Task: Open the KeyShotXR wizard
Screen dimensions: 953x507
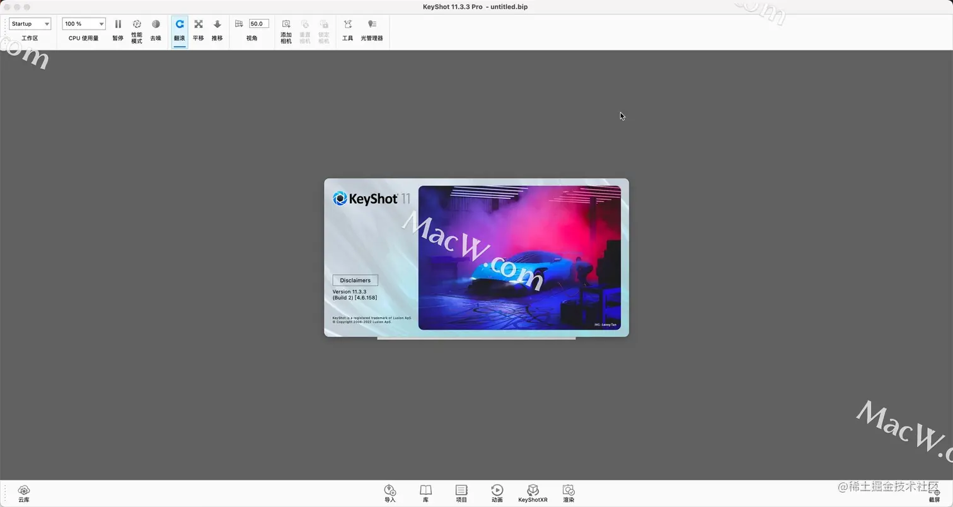Action: [x=533, y=494]
